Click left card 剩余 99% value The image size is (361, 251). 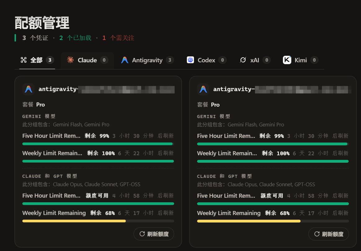click(97, 136)
